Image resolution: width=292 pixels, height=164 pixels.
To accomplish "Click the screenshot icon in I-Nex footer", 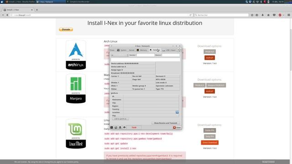I will point(116,128).
